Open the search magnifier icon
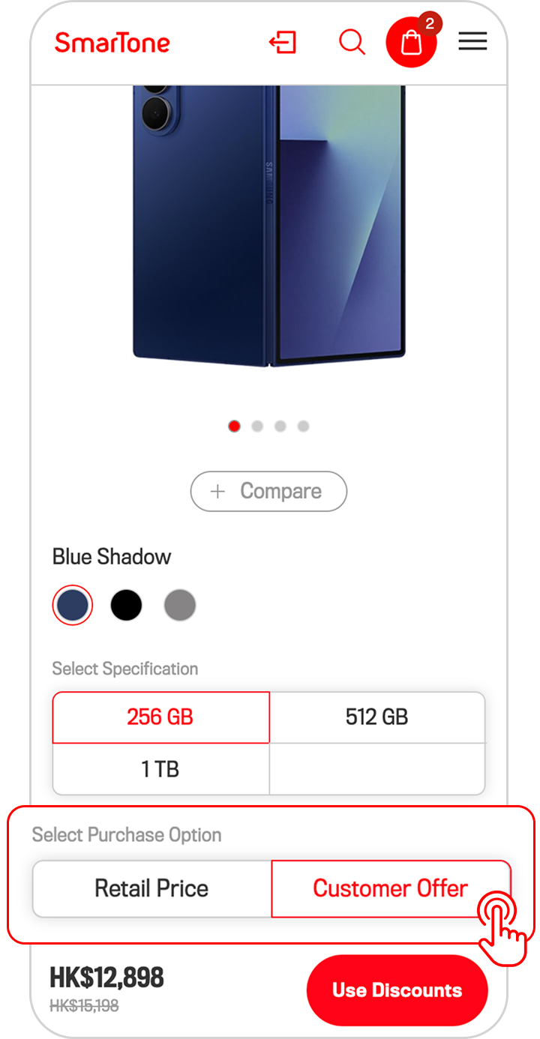The width and height of the screenshot is (540, 1039). click(351, 42)
